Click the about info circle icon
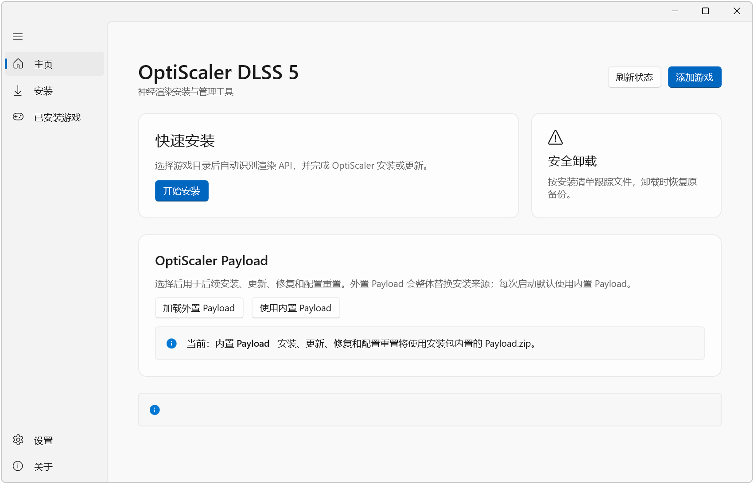Screen dimensions: 754x484 coord(18,466)
